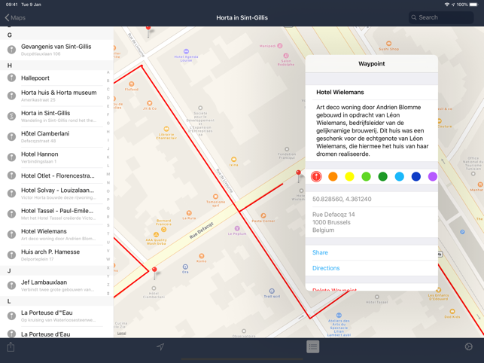Image resolution: width=484 pixels, height=363 pixels.
Task: Select the orange waypoint color
Action: click(333, 177)
